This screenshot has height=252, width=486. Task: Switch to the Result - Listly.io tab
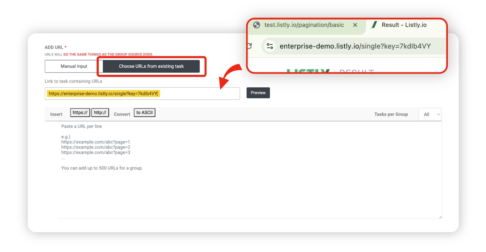tap(404, 25)
